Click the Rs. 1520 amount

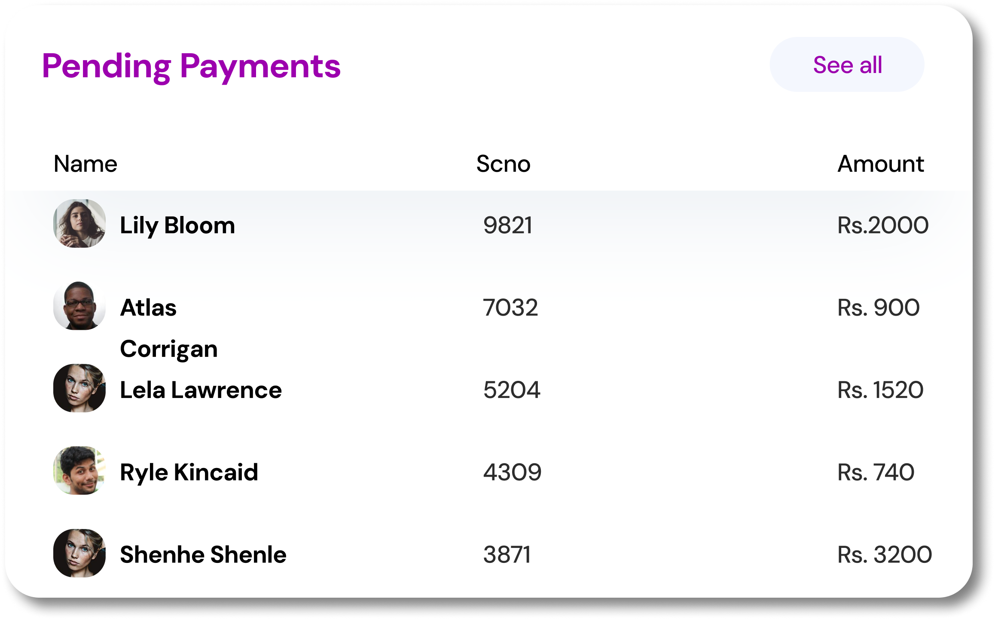[x=880, y=390]
